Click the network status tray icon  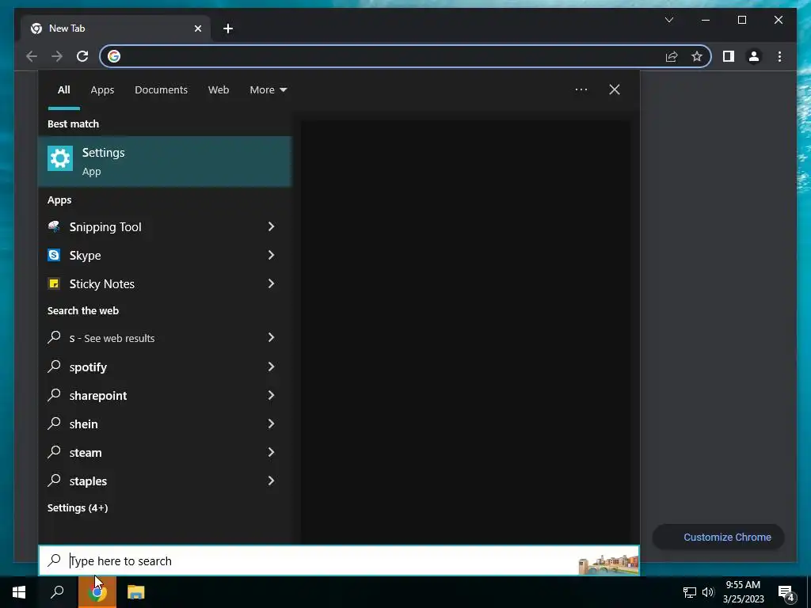(690, 592)
